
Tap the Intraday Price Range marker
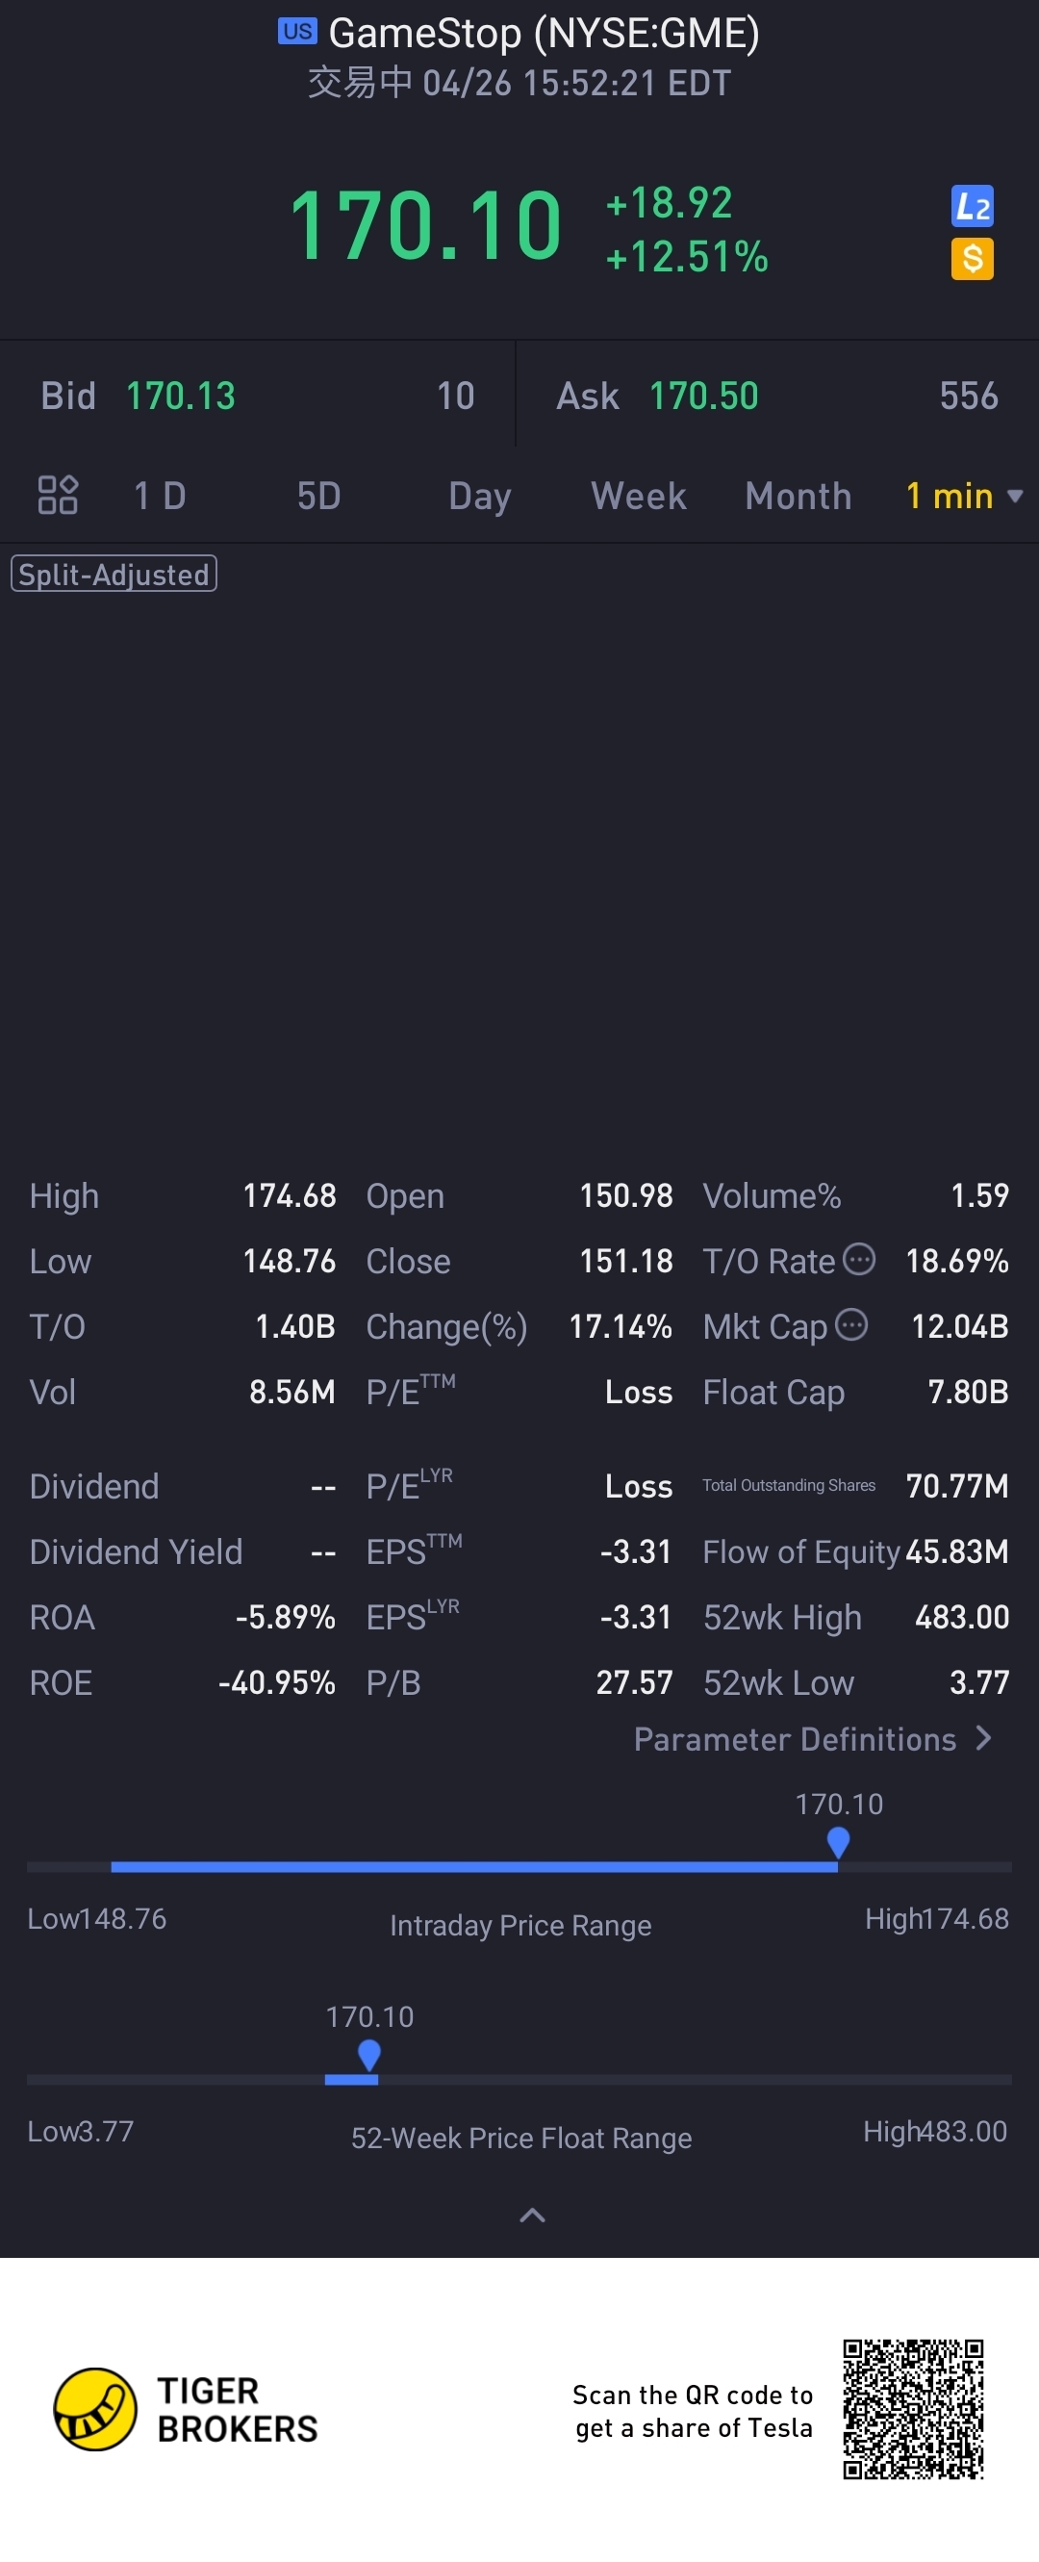tap(838, 1842)
